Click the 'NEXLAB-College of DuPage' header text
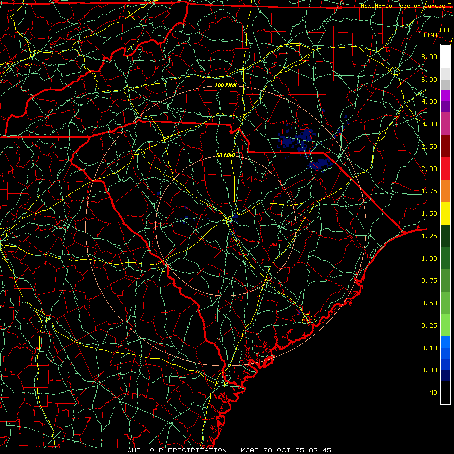The image size is (454, 454). (403, 6)
